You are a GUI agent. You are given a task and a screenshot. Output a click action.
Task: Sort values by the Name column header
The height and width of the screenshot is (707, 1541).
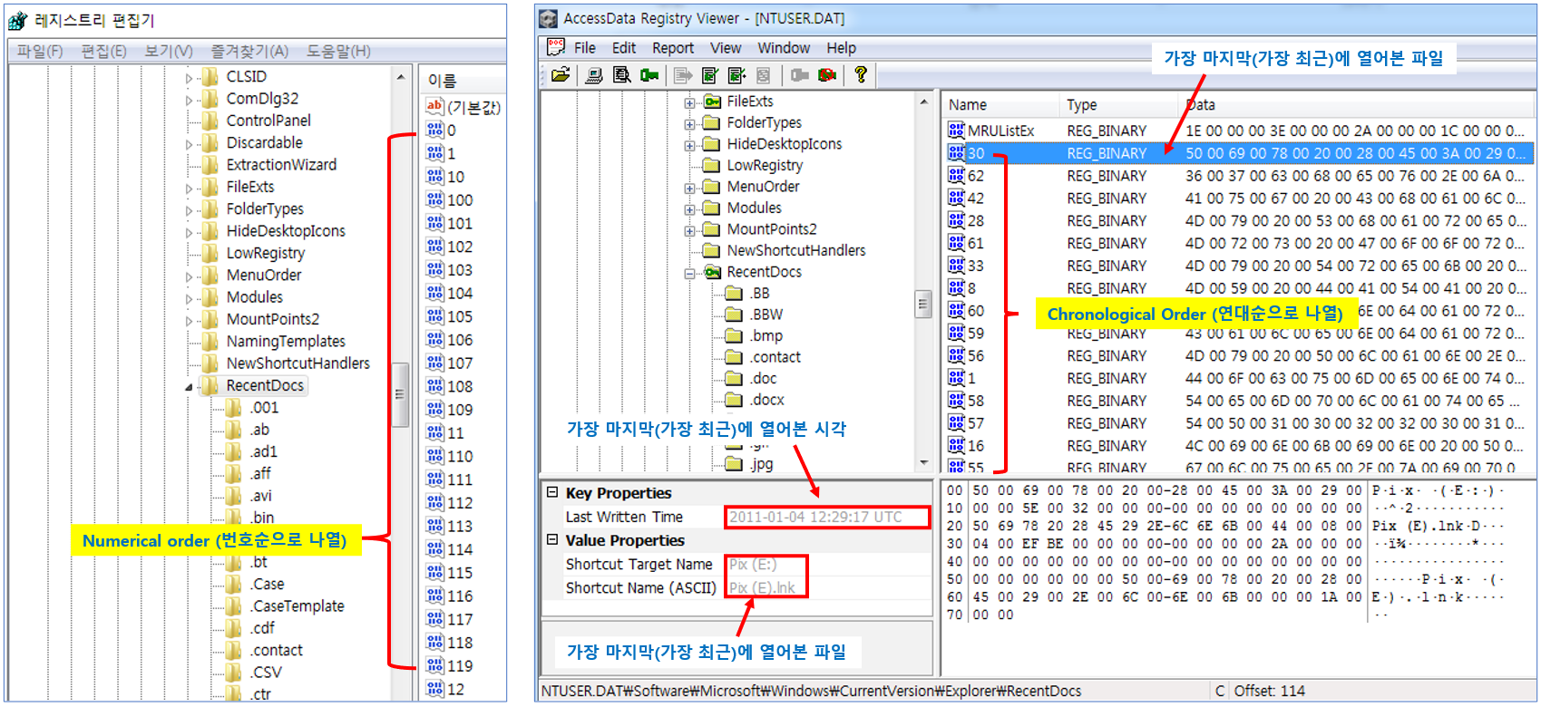click(1000, 104)
